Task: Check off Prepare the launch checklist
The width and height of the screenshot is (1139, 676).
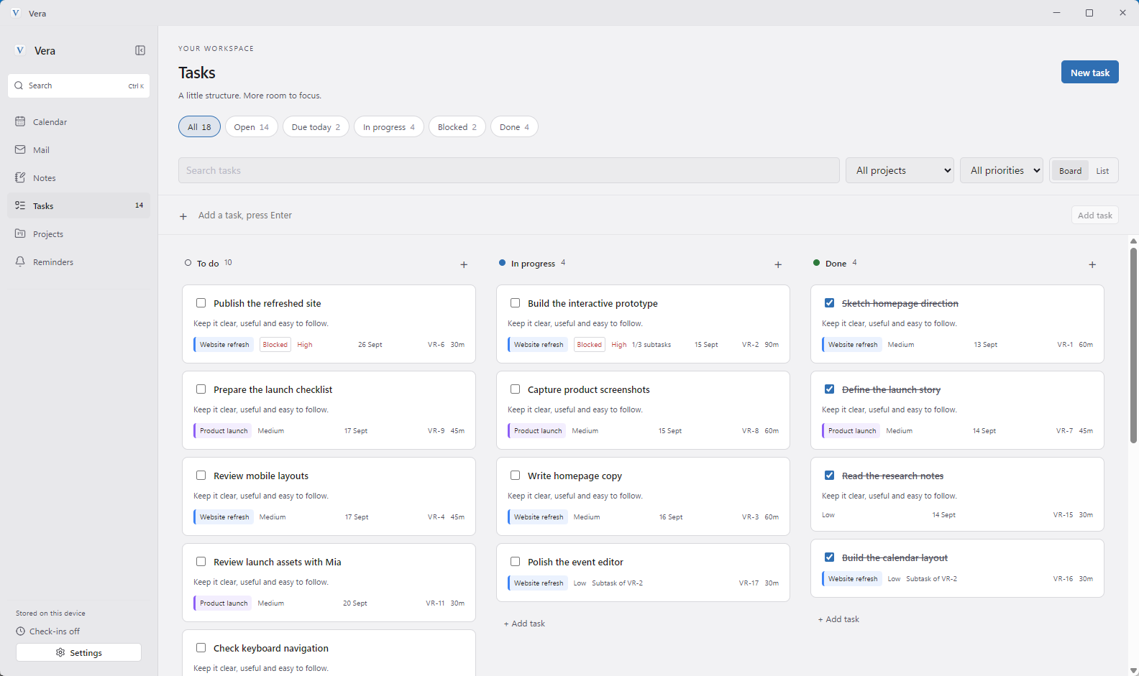Action: click(201, 389)
